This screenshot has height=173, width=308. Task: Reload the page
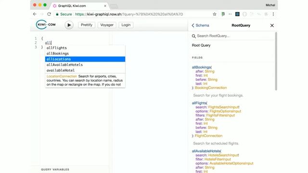pyautogui.click(x=49, y=14)
